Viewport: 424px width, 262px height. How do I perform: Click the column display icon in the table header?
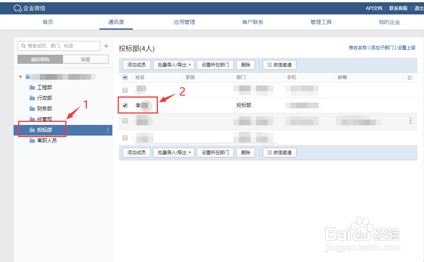(410, 77)
